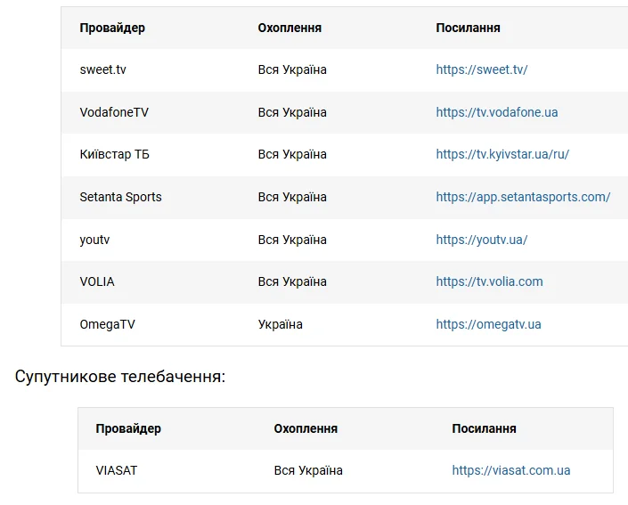
Task: Select the Setanta Sports provider cell
Action: tap(120, 197)
